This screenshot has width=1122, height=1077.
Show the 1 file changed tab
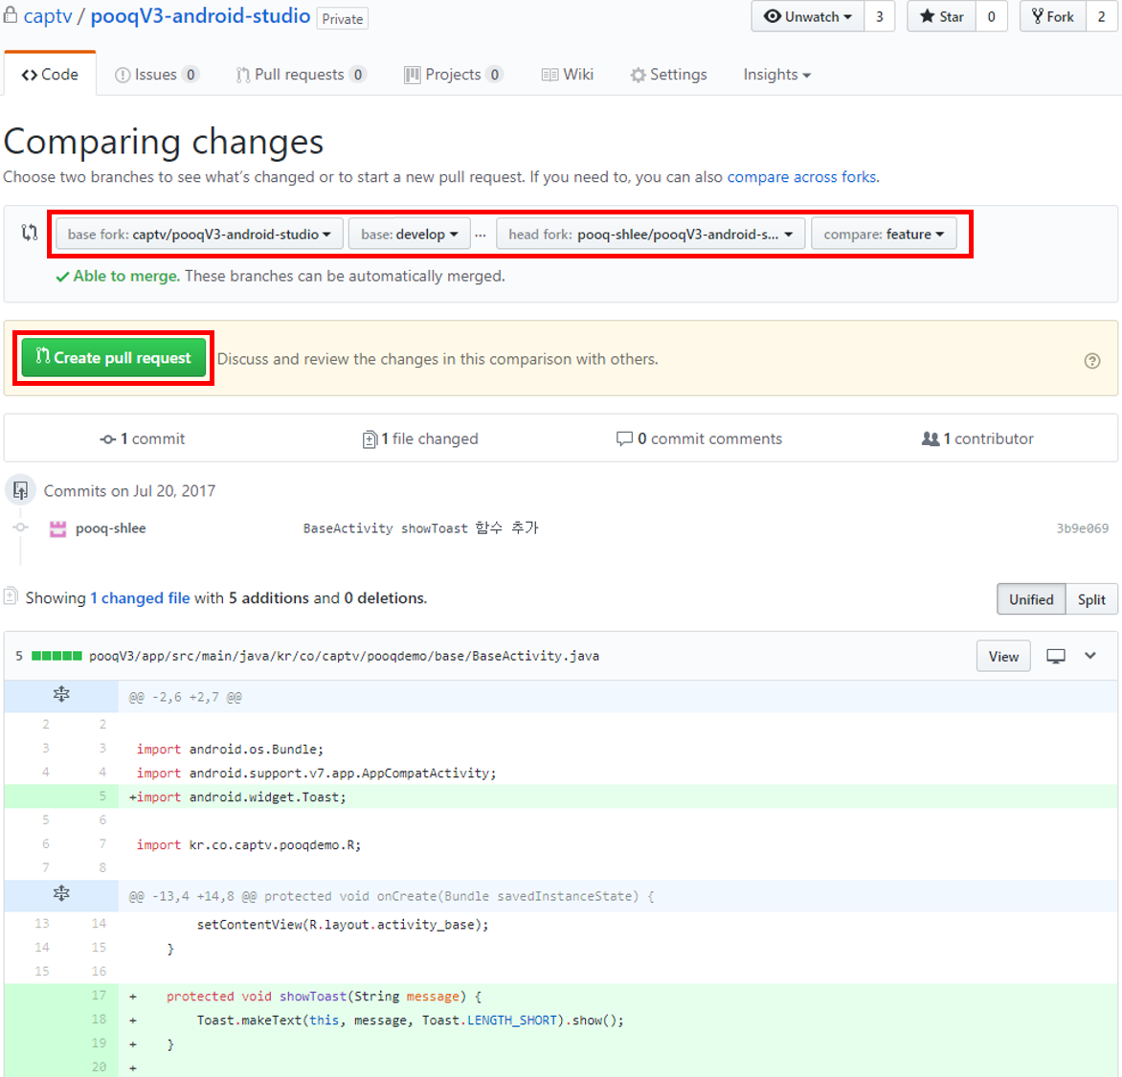pos(420,438)
